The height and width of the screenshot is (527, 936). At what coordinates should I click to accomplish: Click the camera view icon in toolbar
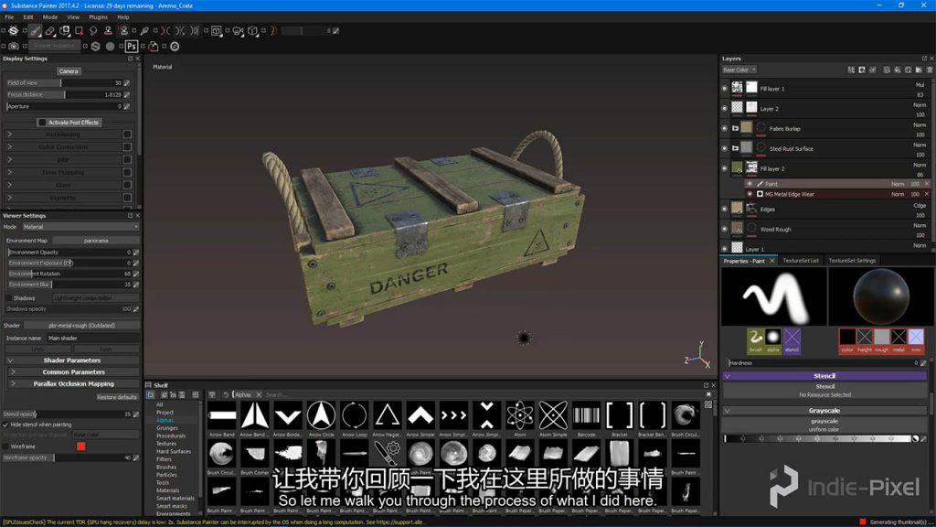(238, 30)
